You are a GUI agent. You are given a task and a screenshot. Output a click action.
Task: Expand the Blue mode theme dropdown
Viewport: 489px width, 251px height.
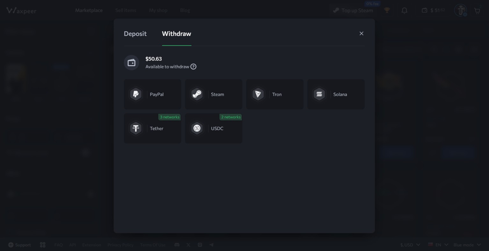click(x=467, y=245)
